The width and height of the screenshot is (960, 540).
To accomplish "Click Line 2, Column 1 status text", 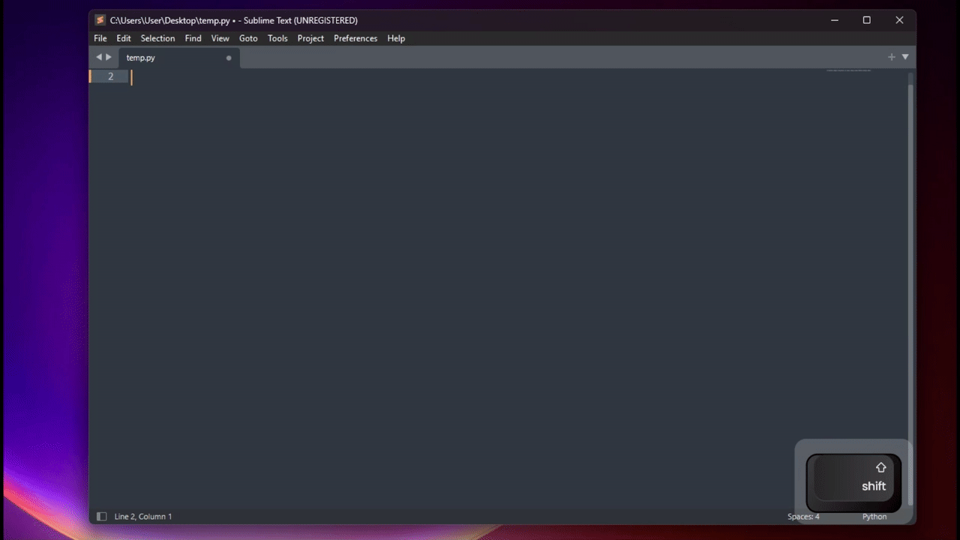I will (142, 516).
